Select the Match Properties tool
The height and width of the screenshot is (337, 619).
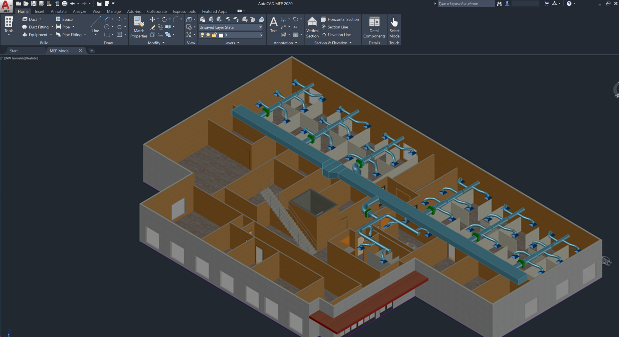click(x=139, y=27)
